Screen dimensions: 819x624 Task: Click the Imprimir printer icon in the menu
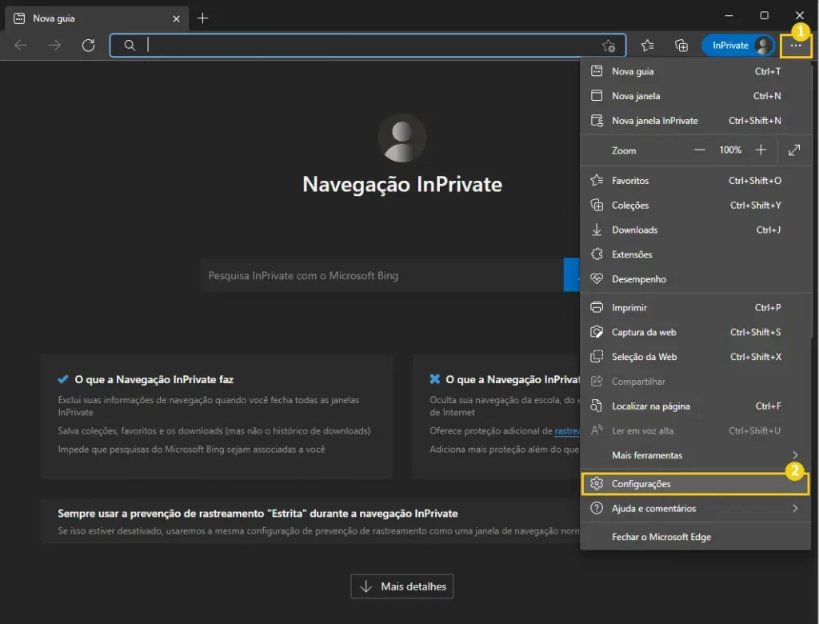point(597,307)
